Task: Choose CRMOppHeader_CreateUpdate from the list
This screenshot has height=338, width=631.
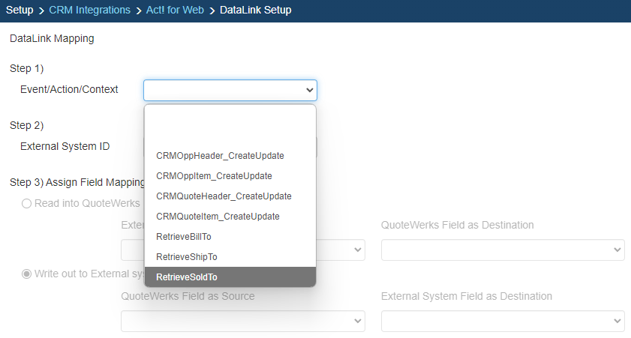Action: [x=220, y=156]
